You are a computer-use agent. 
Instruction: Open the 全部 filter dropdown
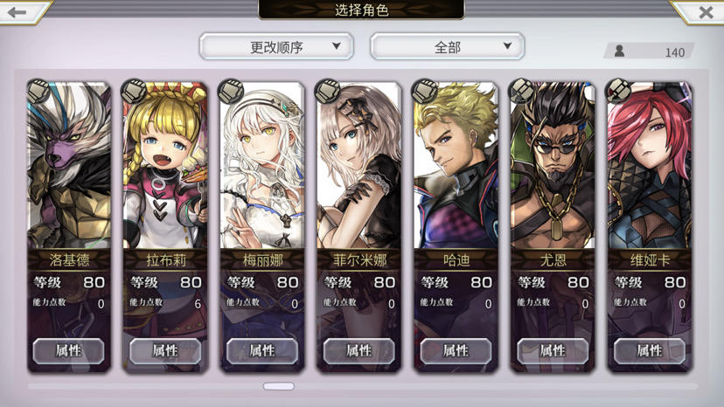coord(447,46)
